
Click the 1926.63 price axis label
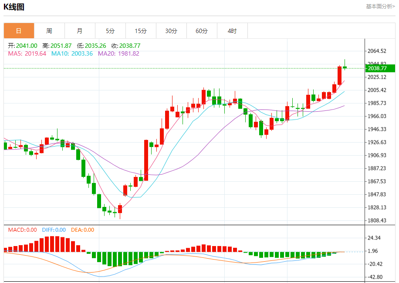[377, 142]
